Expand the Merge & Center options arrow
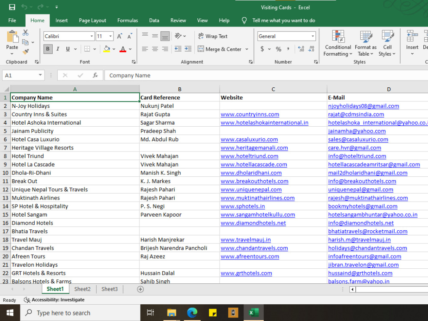This screenshot has height=321, width=428. click(247, 49)
